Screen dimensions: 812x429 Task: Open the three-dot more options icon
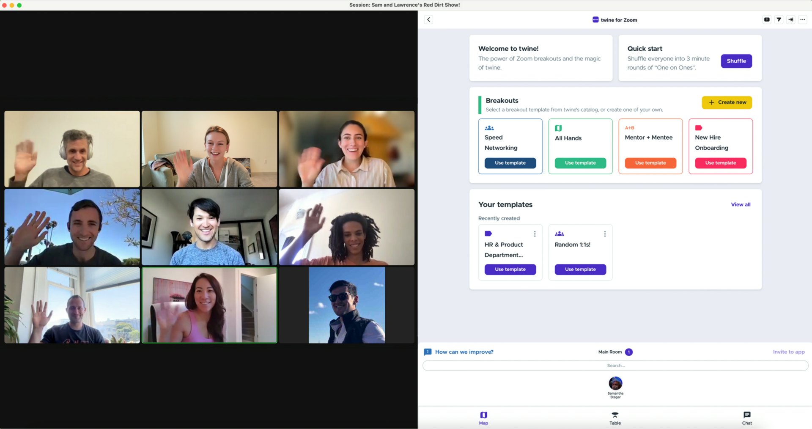coord(802,19)
